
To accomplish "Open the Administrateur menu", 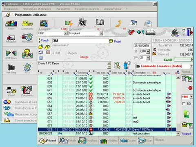I will [x=112, y=9].
